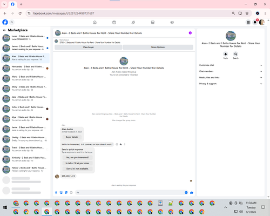Mute this conversation with the bell toggle

(226, 54)
